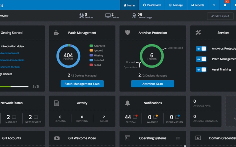This screenshot has height=147, width=236.
Task: Click the Blocked threats label
Action: 130,62
